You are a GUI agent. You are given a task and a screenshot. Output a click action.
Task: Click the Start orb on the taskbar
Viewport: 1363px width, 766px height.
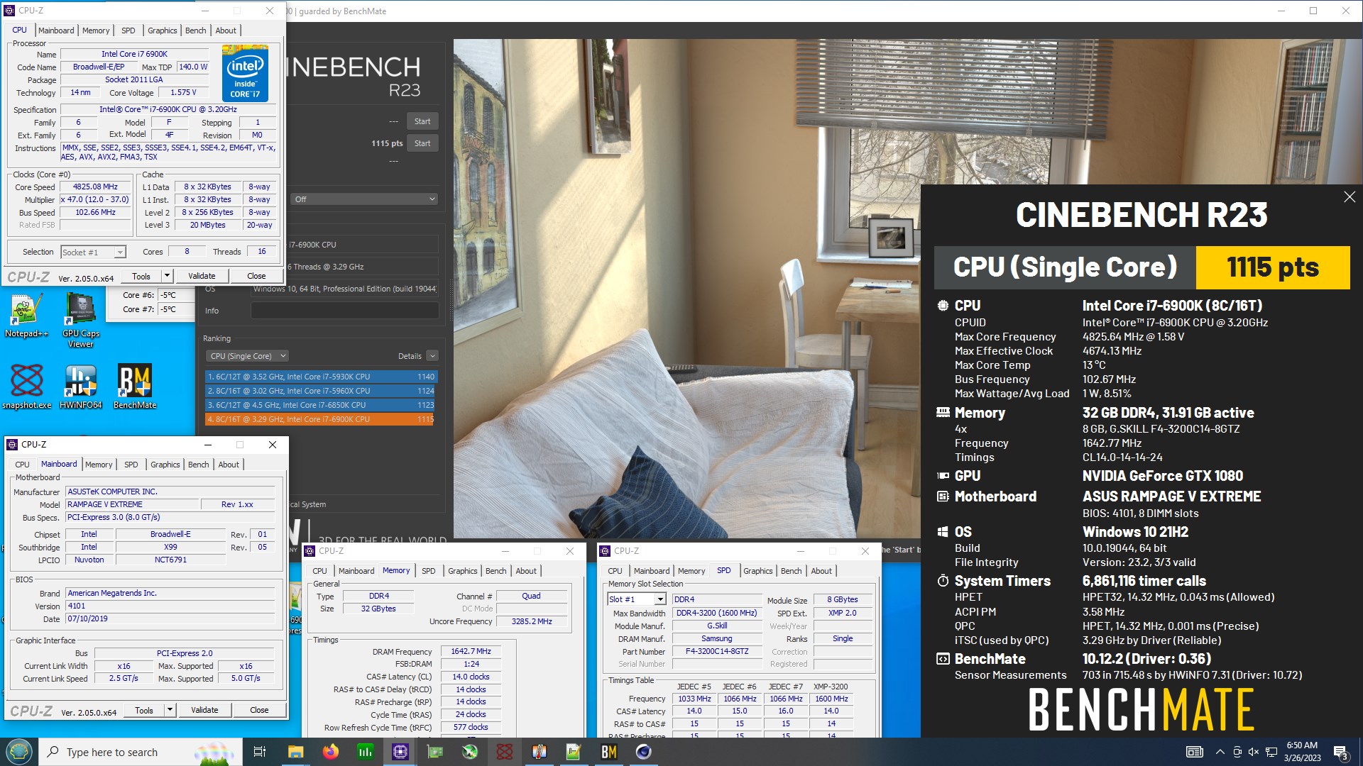pyautogui.click(x=19, y=752)
